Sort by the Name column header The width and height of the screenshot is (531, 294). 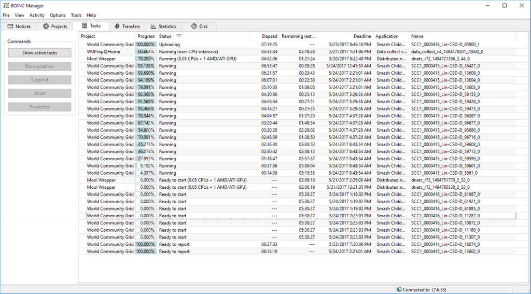tap(462, 36)
